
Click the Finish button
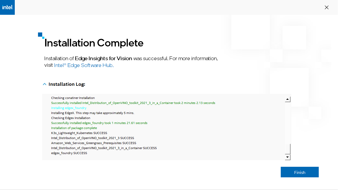(x=300, y=172)
